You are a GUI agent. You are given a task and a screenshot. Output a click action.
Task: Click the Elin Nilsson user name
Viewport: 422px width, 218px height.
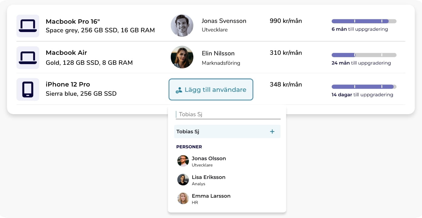pyautogui.click(x=218, y=53)
